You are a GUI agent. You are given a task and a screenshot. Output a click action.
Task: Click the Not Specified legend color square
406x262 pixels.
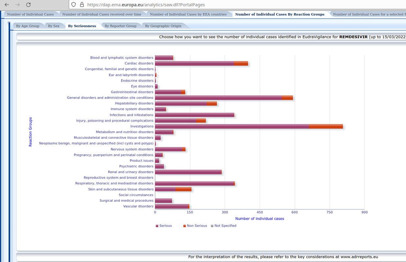point(212,226)
